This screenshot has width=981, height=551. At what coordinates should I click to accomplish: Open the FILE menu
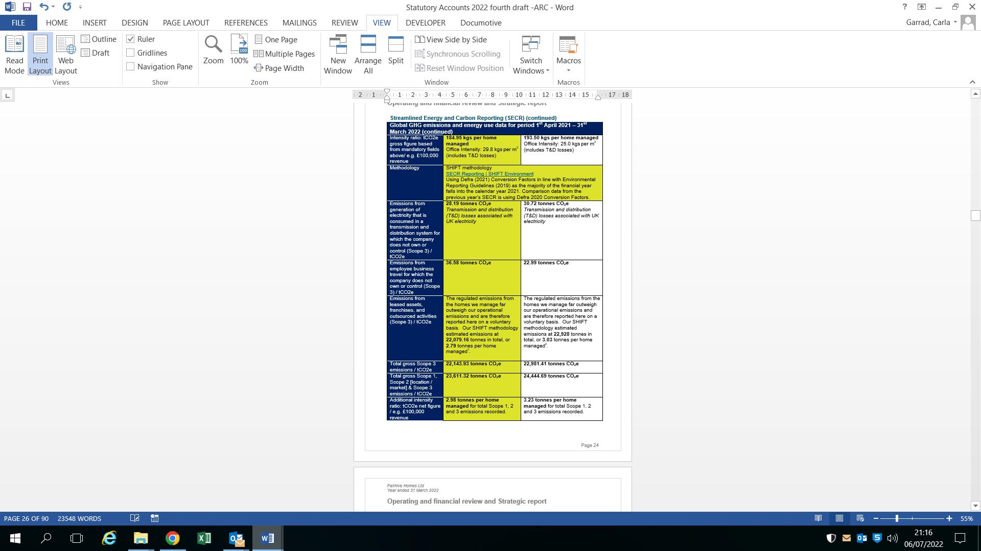tap(18, 23)
